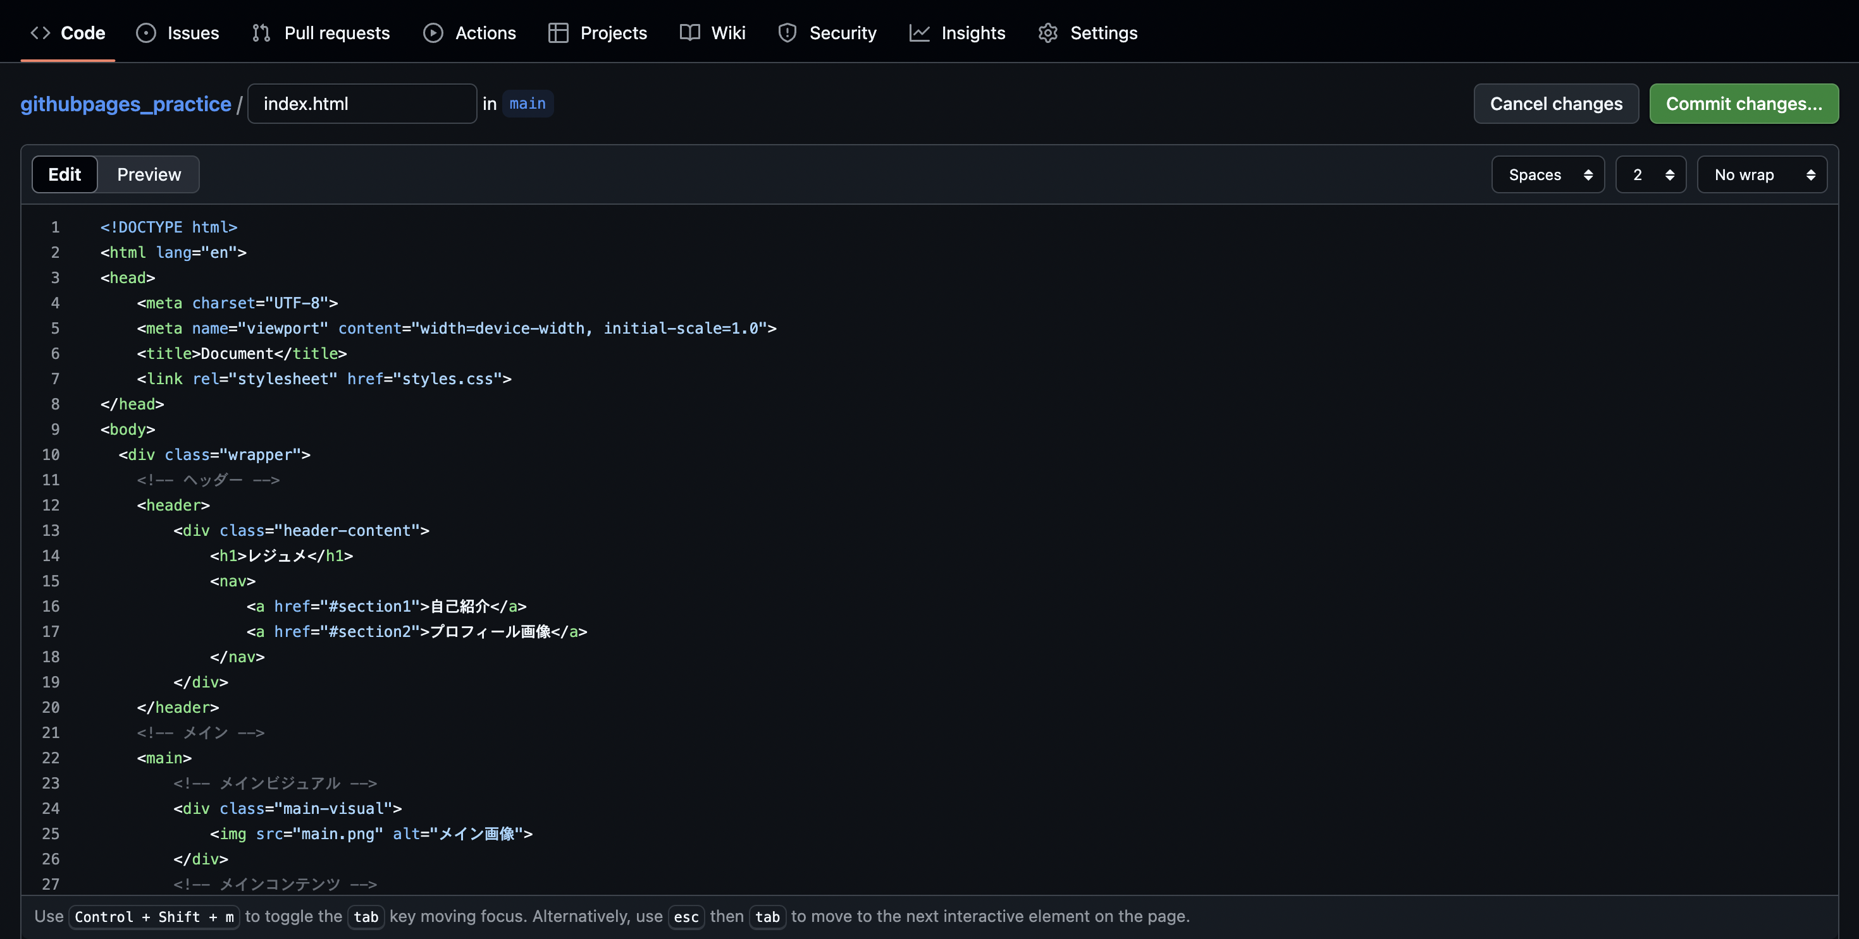Click the main branch badge
This screenshot has width=1859, height=939.
pos(528,103)
